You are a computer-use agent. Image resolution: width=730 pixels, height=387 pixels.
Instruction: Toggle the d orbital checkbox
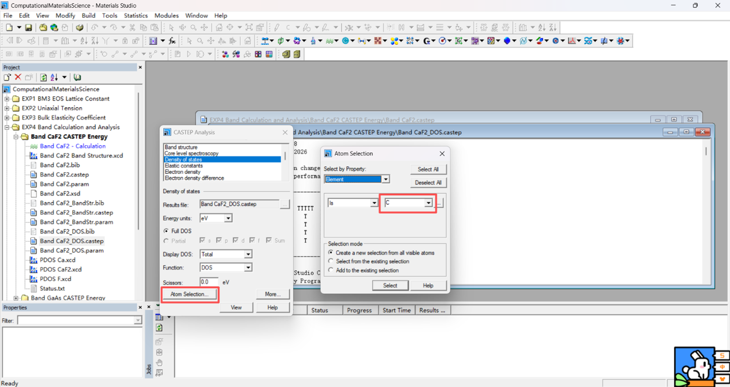[235, 240]
